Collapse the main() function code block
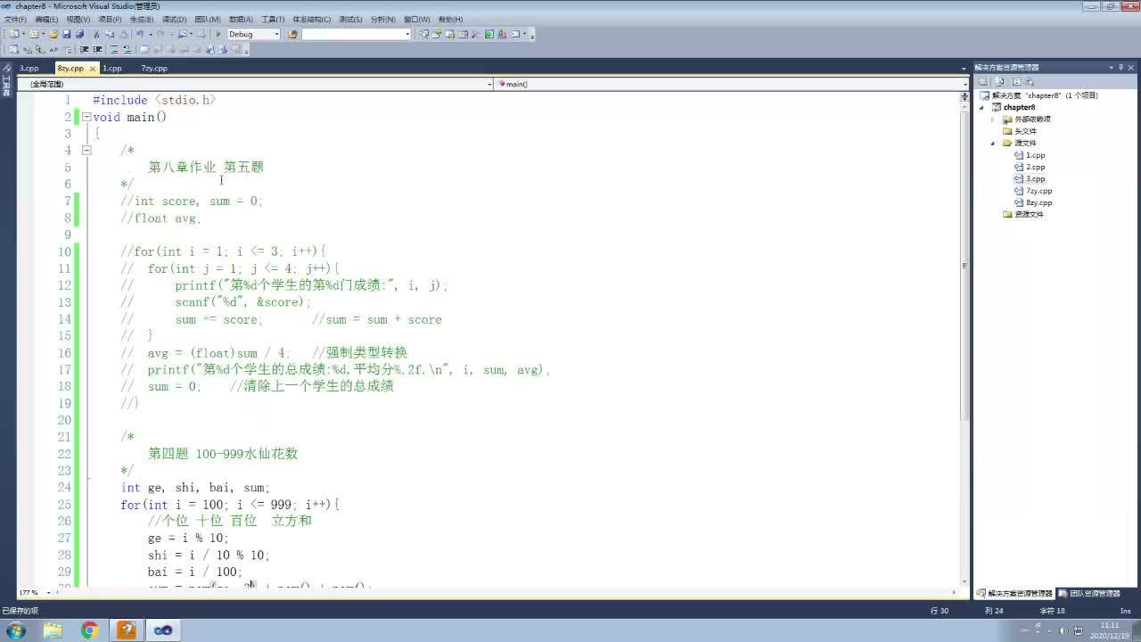 pos(86,117)
